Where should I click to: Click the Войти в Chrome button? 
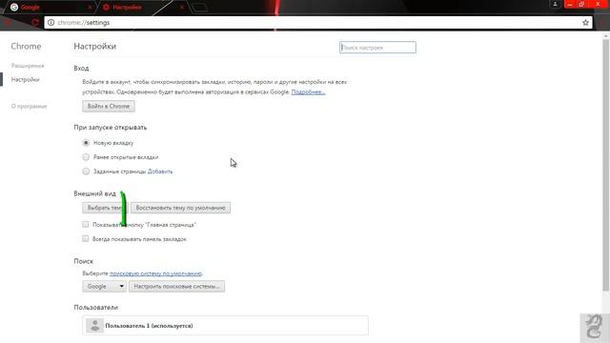point(109,106)
